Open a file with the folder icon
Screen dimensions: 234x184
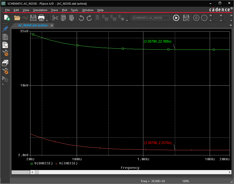tap(17, 18)
